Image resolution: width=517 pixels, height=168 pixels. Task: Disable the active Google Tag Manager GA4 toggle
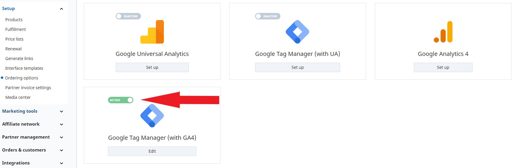coord(121,100)
